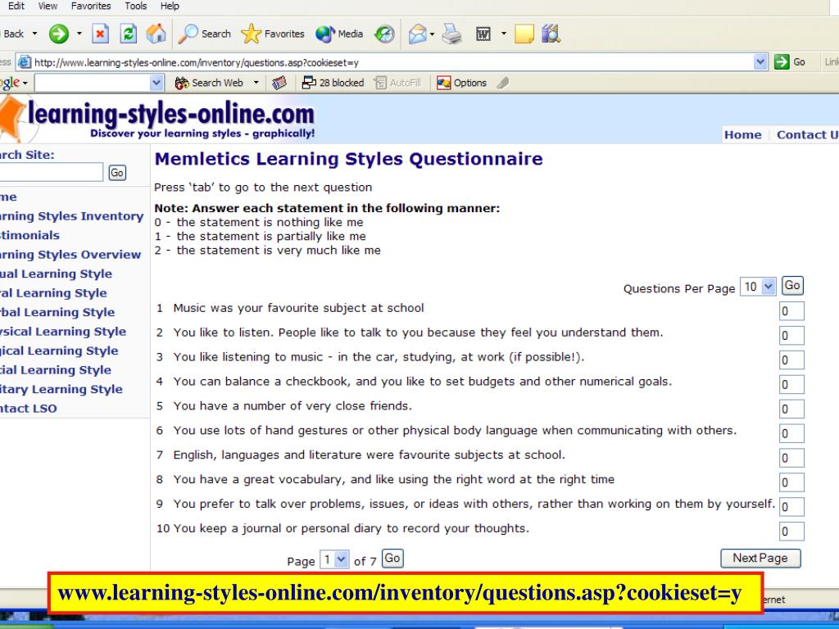The height and width of the screenshot is (629, 839).
Task: Click answer box for question 1 about music
Action: point(791,311)
